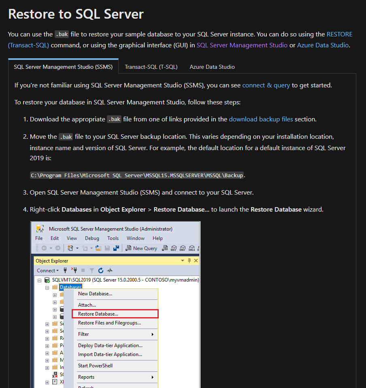Open Activity Monitor via its waveform icon

click(109, 270)
